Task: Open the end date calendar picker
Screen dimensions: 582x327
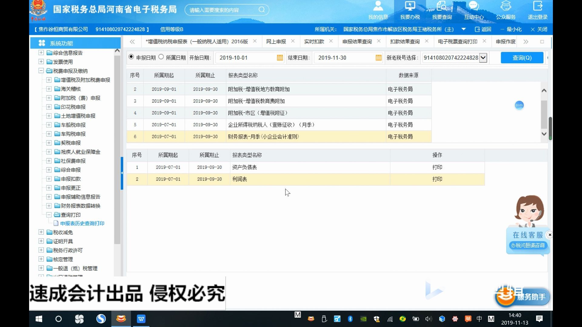Action: (x=378, y=58)
